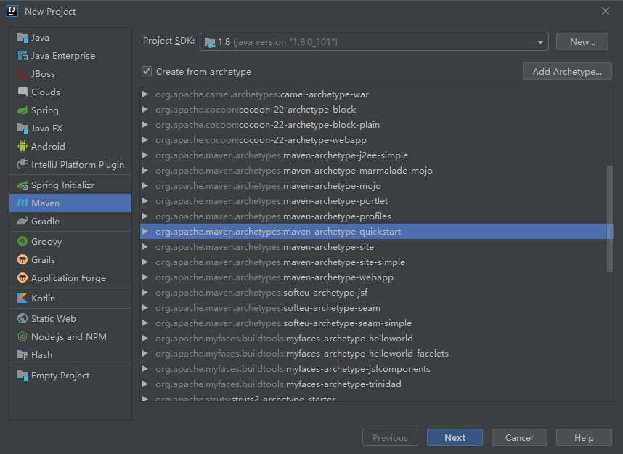Click the Node.js and NPM icon

tap(23, 337)
